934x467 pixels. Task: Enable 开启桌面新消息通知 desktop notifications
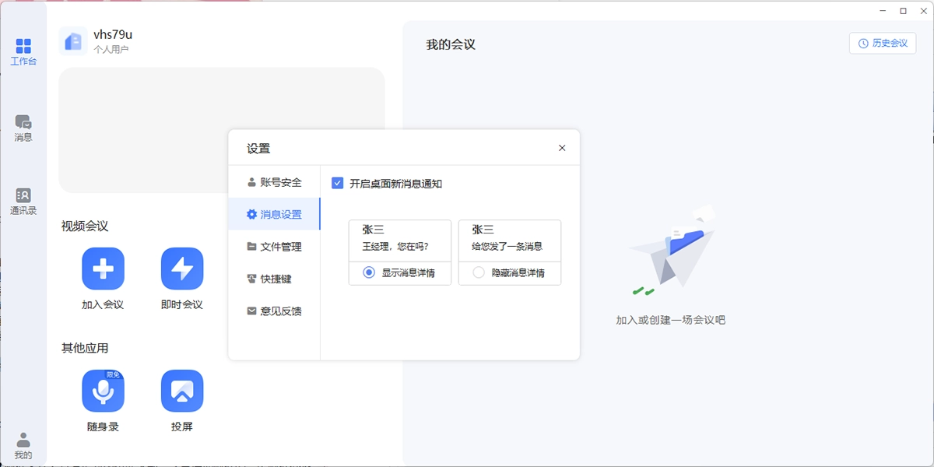click(x=337, y=183)
